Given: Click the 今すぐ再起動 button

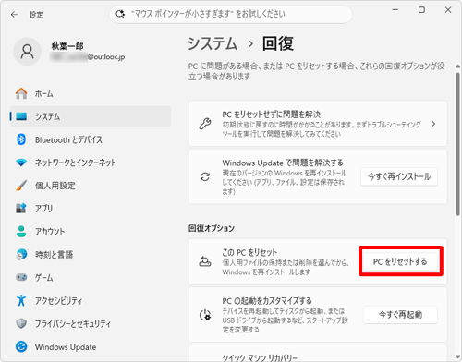Looking at the screenshot, I should click(x=400, y=315).
